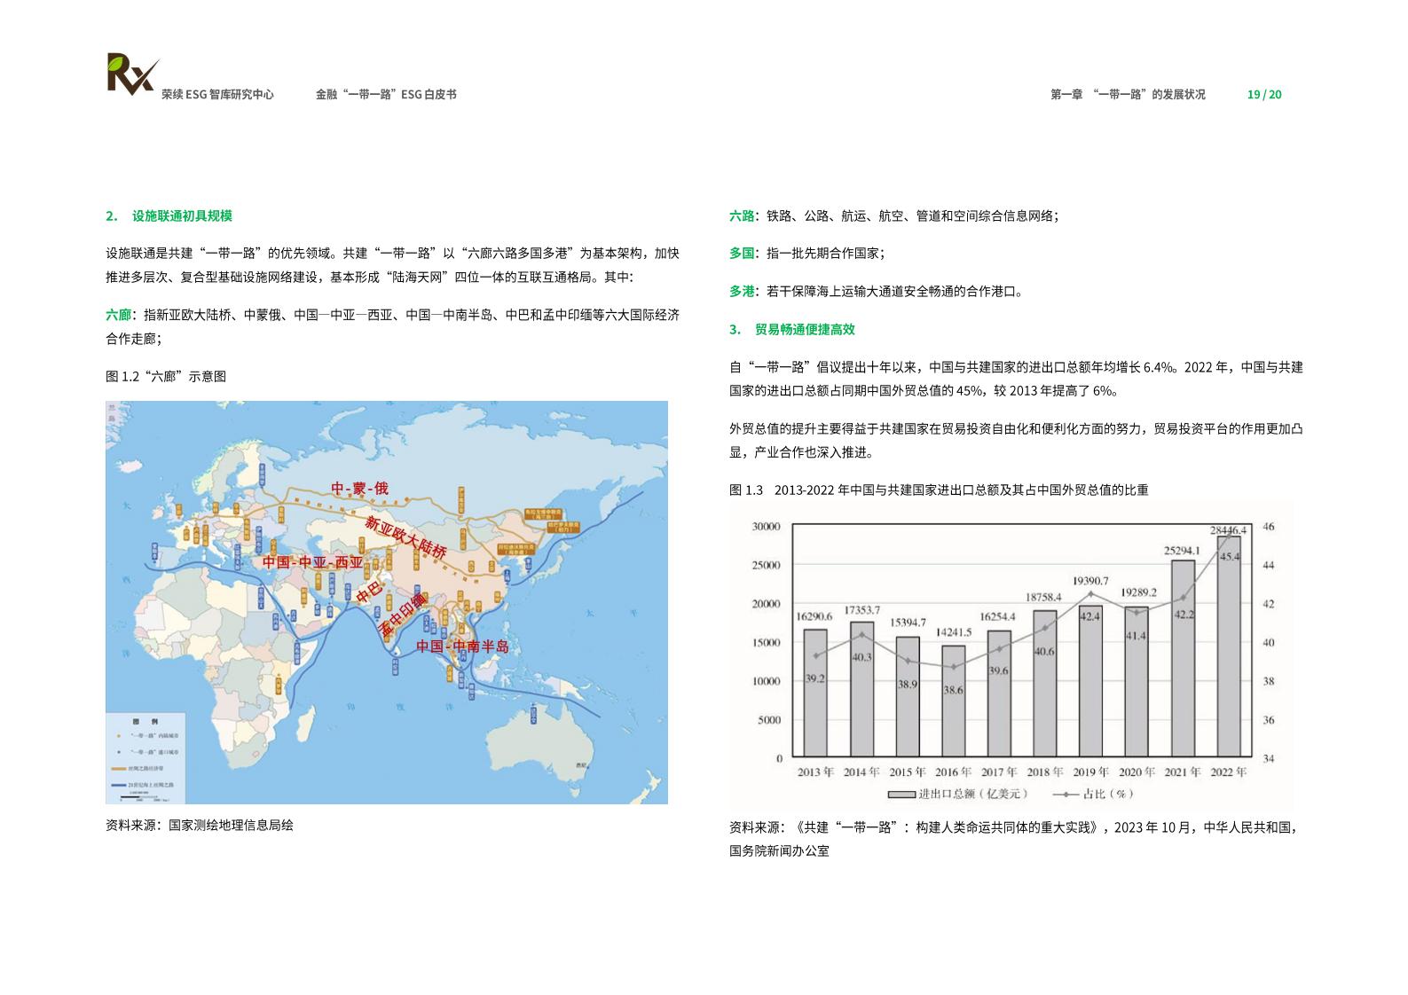Image resolution: width=1408 pixels, height=995 pixels.
Task: Click the x-axis label 2013 年
Action: coord(815,772)
